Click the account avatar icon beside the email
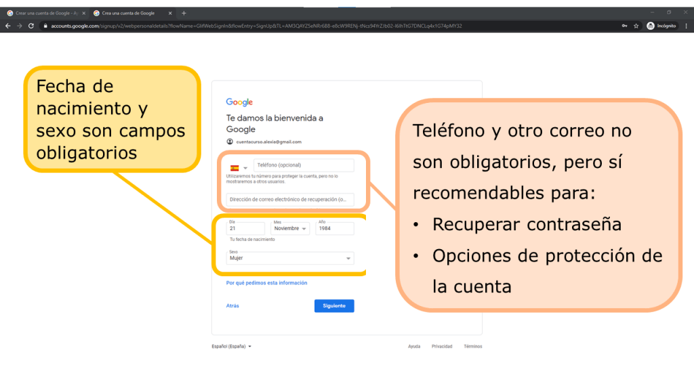Image resolution: width=694 pixels, height=390 pixels. click(230, 142)
